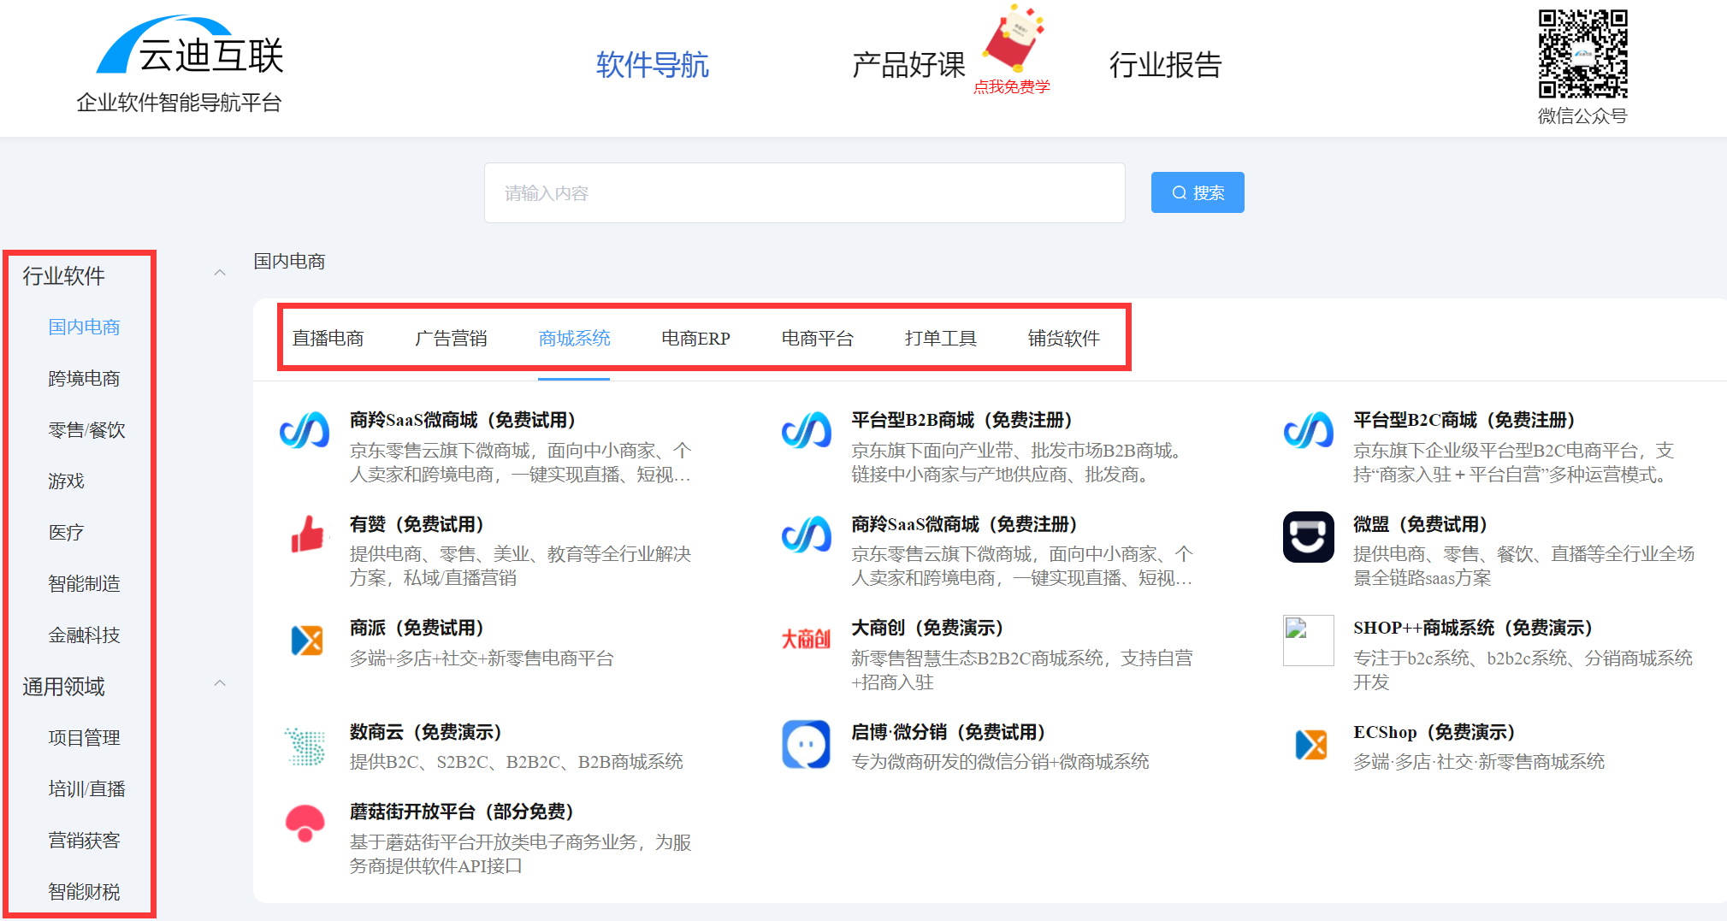Switch to the 电商平台 tab

pos(817,339)
